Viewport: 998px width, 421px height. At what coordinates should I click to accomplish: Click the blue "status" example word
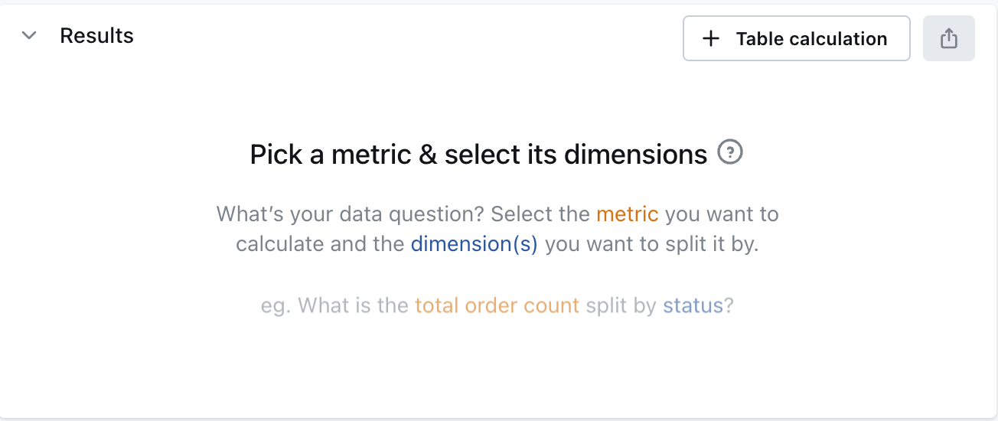[x=692, y=306]
